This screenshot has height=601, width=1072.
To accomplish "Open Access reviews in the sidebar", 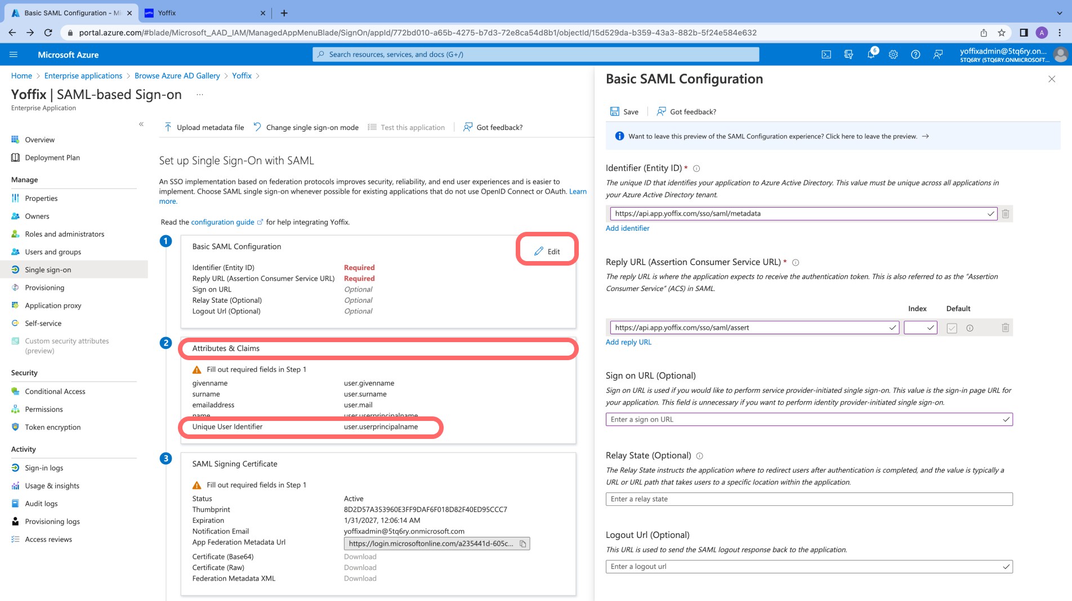I will (x=48, y=540).
